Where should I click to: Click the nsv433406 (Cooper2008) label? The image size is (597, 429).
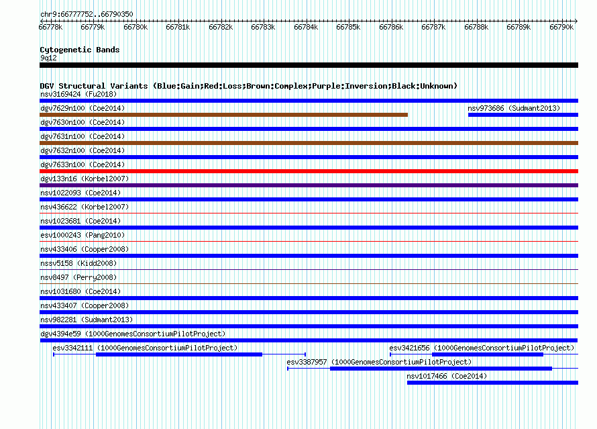(x=85, y=249)
